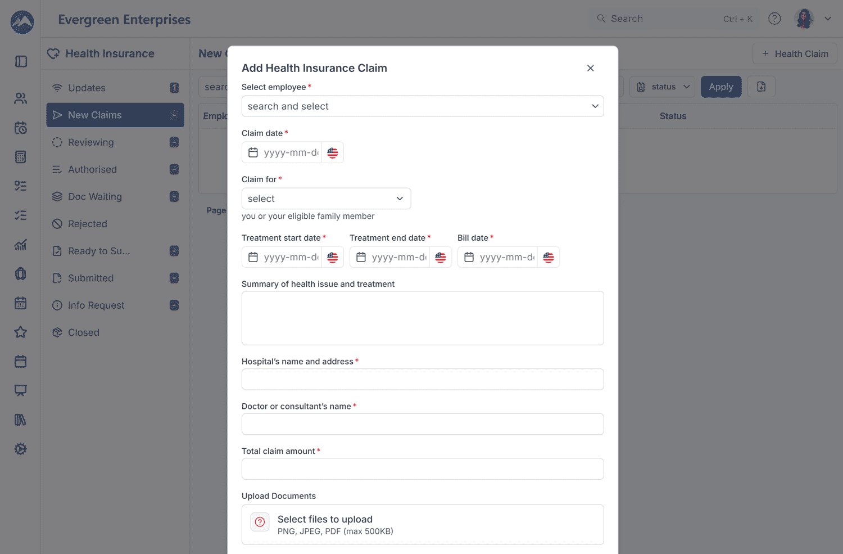Click the Treatment end date calendar icon

[x=361, y=257]
